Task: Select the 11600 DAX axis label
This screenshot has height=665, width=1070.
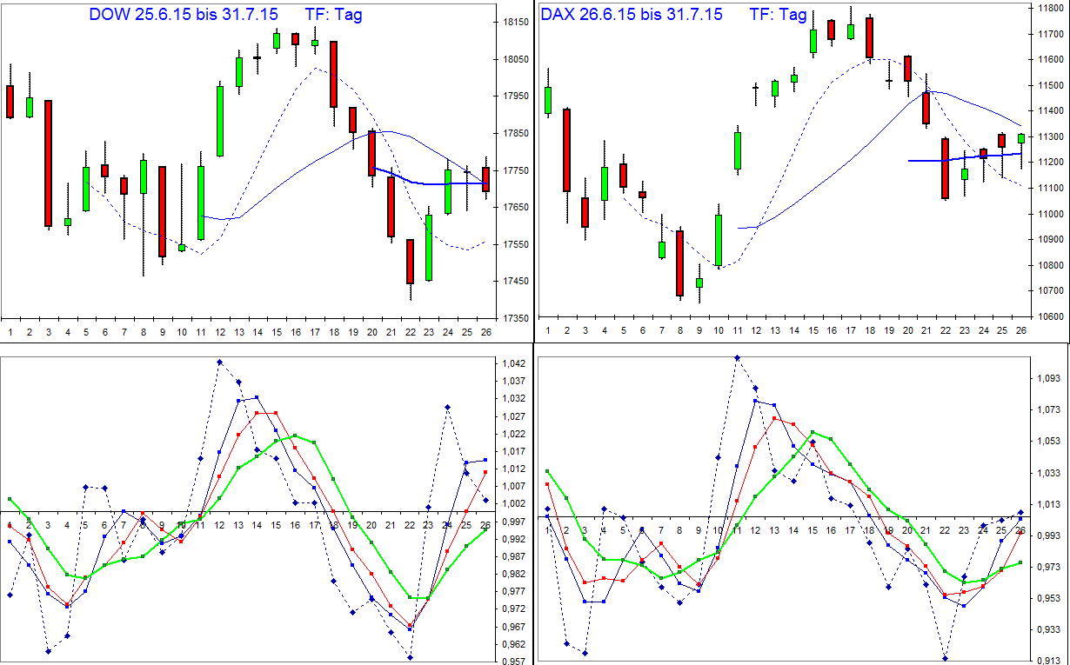Action: (x=1052, y=59)
